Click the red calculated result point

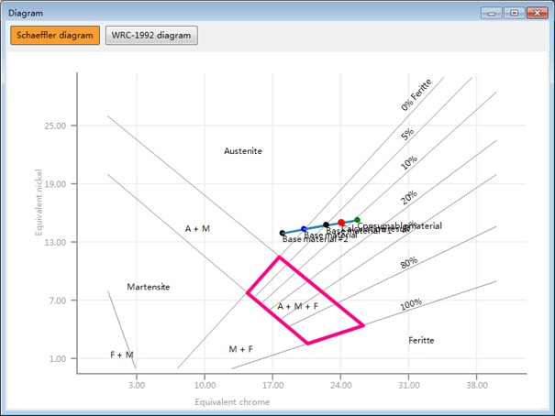click(341, 223)
